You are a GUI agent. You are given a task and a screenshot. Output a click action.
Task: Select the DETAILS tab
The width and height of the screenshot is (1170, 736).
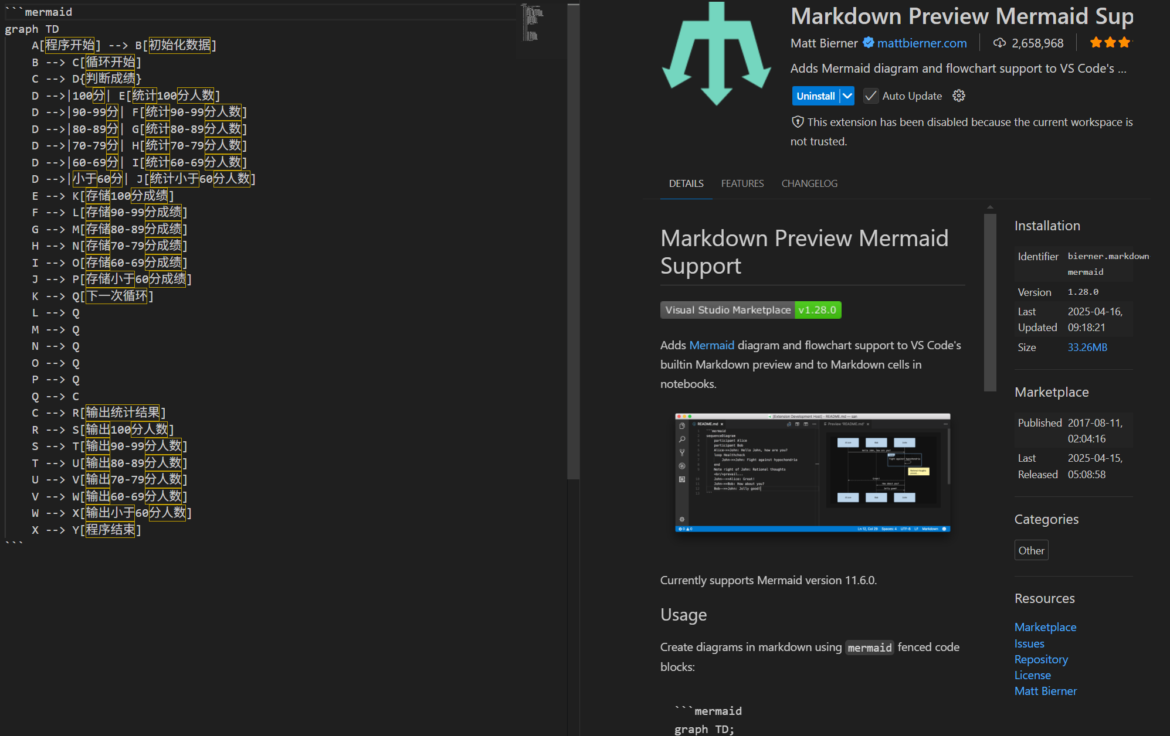(x=686, y=183)
